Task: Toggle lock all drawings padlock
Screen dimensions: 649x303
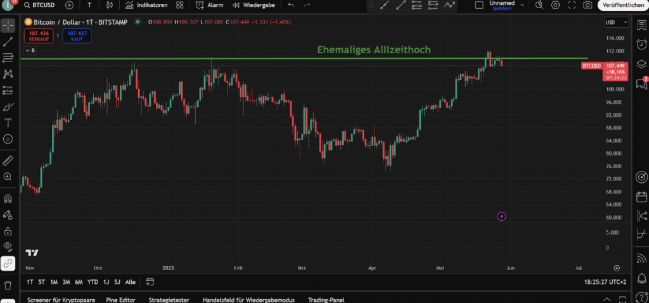Action: pos(8,231)
